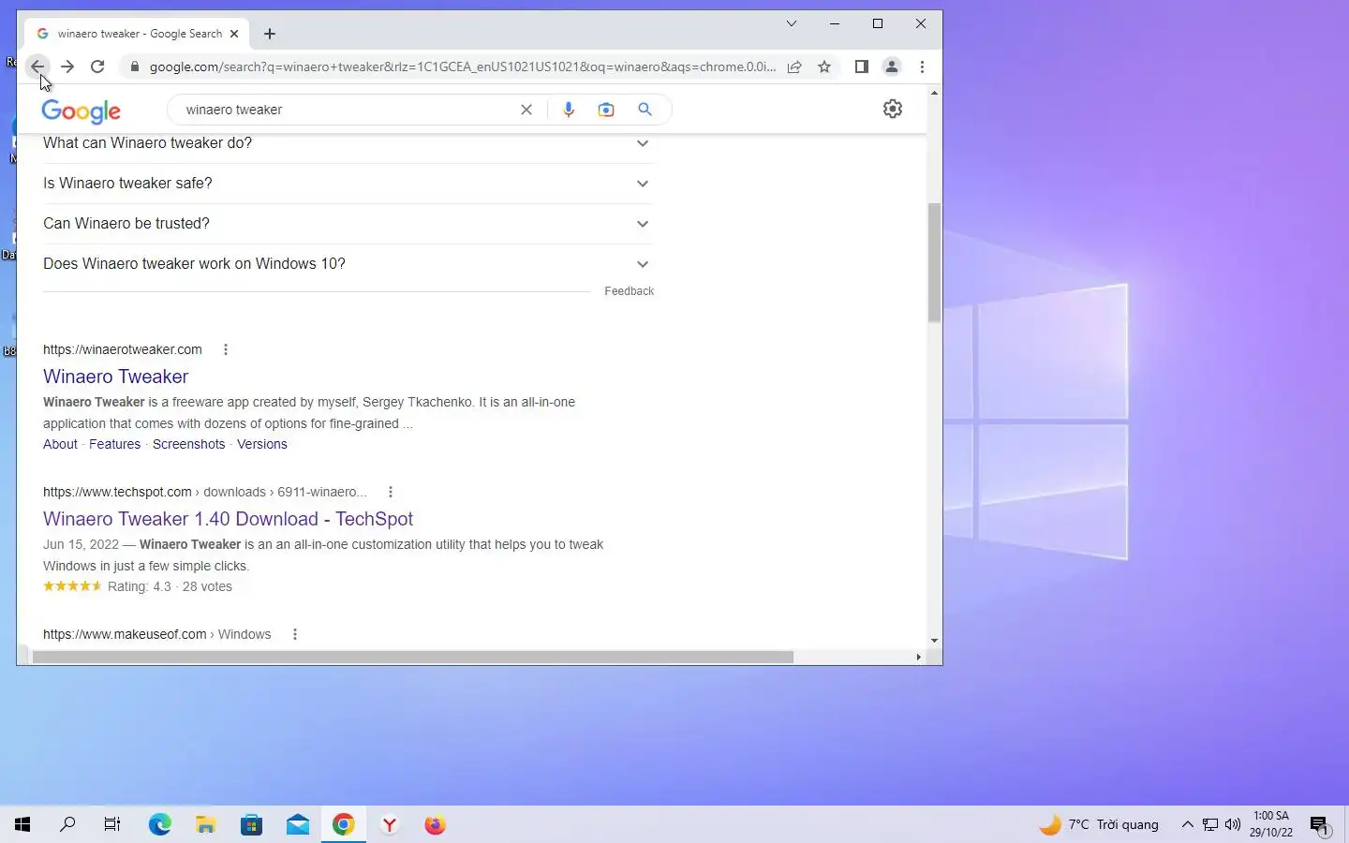Click the address bar URL

pyautogui.click(x=463, y=67)
